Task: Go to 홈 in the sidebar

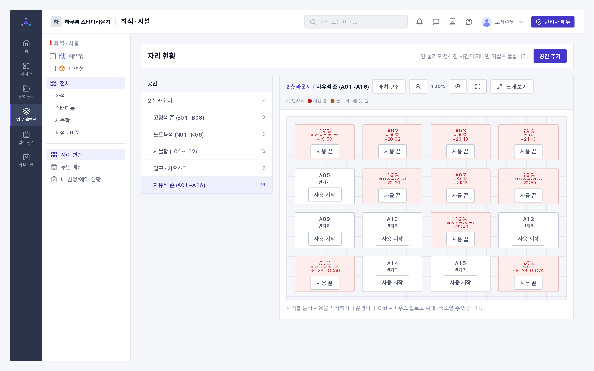Action: click(x=26, y=46)
